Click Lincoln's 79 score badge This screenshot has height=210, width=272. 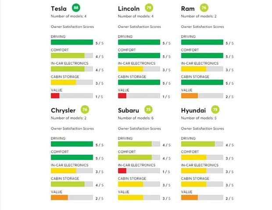coord(150,8)
